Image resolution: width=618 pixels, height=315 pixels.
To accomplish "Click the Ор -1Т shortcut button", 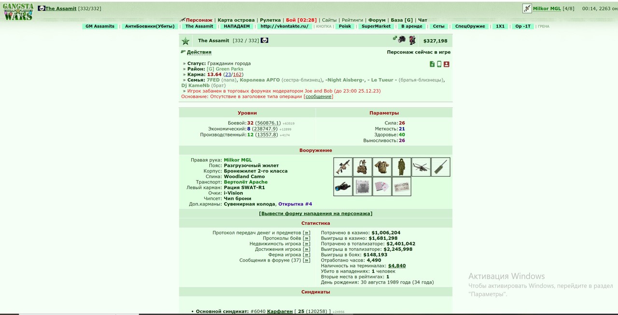I will point(522,27).
